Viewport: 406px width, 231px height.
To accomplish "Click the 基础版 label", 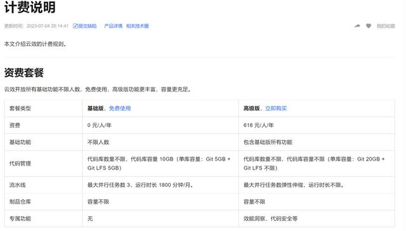I will point(96,109).
